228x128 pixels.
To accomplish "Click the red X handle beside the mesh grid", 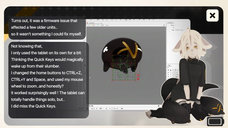I will pos(138,75).
